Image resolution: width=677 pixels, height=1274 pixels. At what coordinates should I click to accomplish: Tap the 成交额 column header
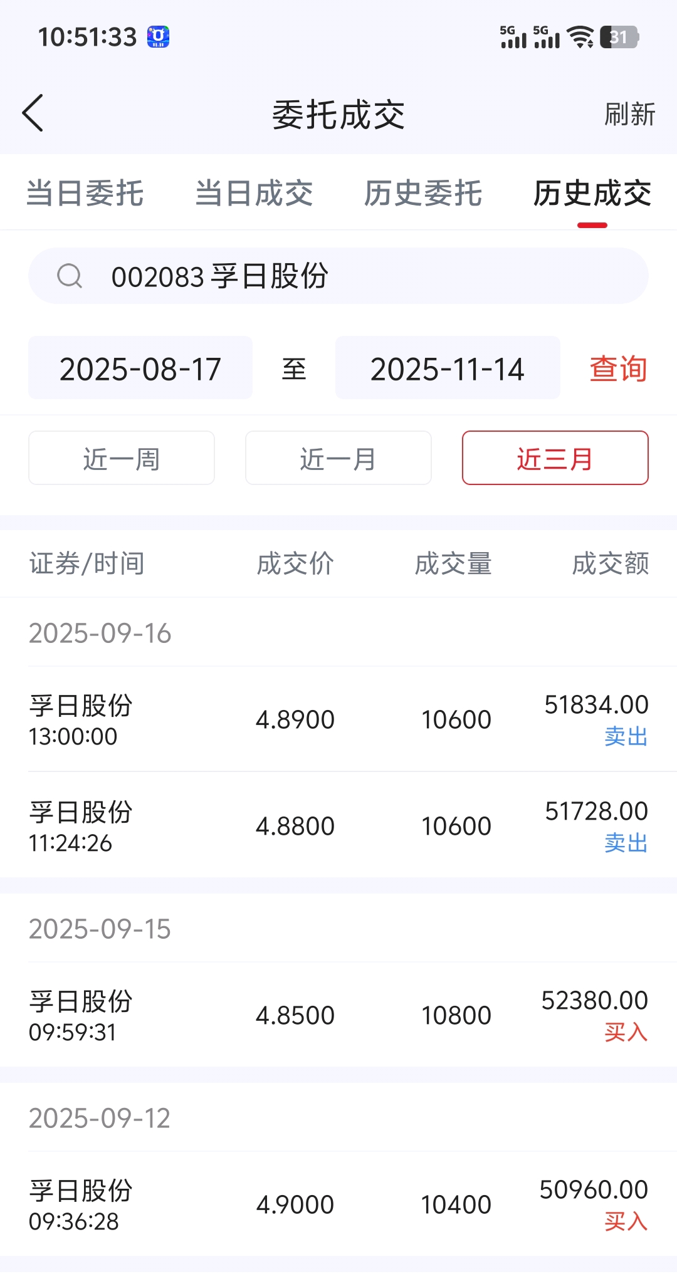610,563
